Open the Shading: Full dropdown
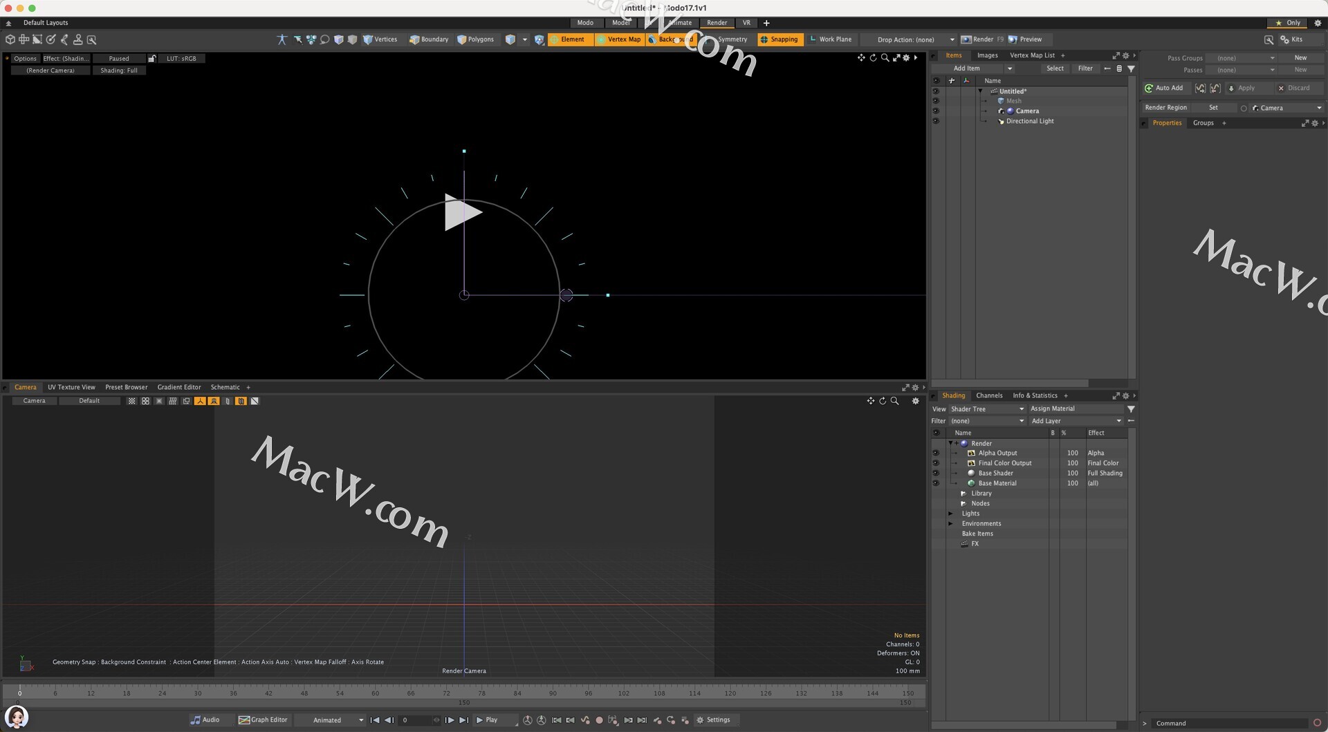Screen dimensions: 1328x732 pos(119,71)
